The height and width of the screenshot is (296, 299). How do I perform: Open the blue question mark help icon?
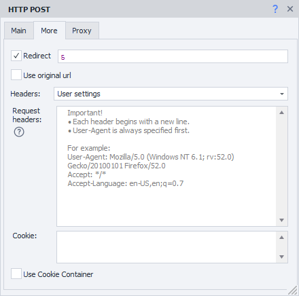pos(275,9)
